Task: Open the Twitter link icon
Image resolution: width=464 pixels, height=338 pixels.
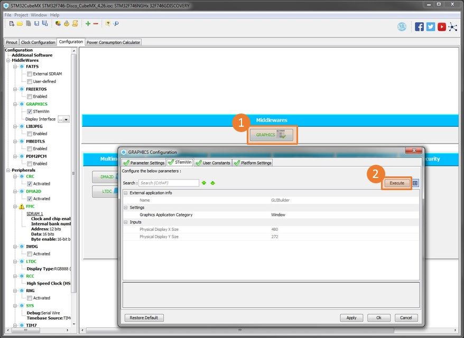Action: (x=430, y=27)
